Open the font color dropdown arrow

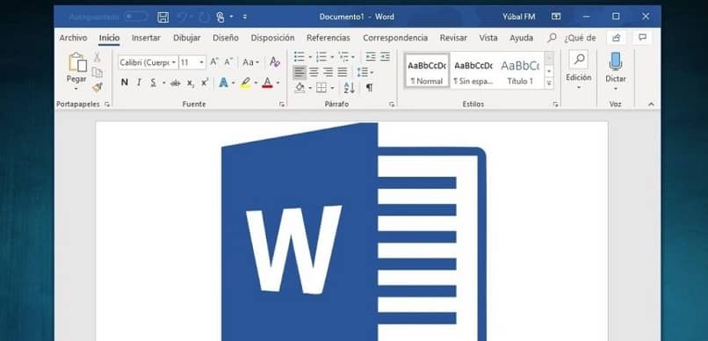pos(278,83)
